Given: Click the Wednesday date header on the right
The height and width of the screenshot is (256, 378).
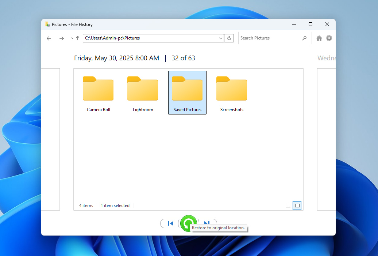Looking at the screenshot, I should click(327, 58).
